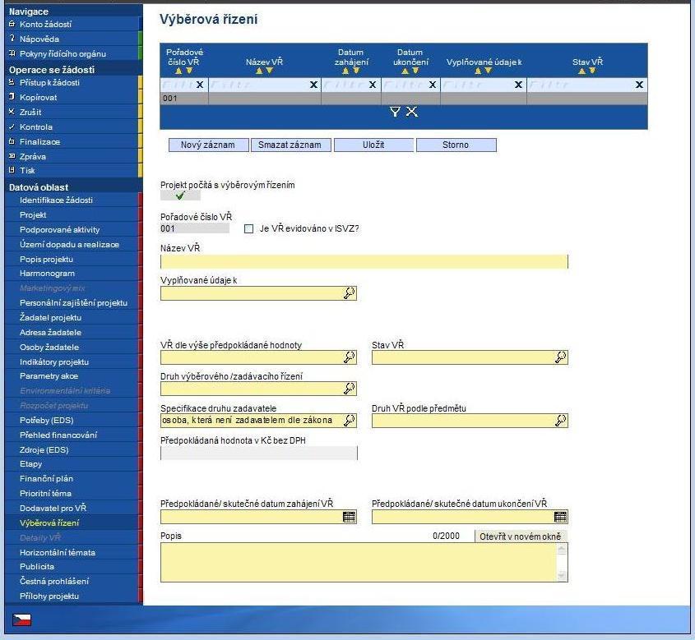
Task: Click the Kopírovat icon in sidebar
Action: (x=12, y=97)
